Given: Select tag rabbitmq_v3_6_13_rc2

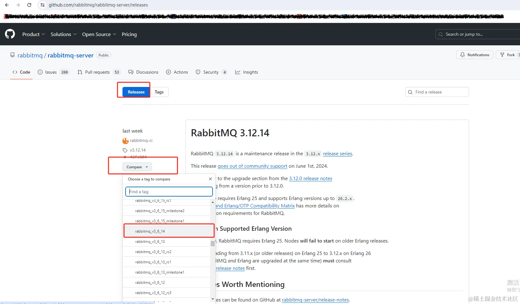Looking at the screenshot, I should [167, 252].
